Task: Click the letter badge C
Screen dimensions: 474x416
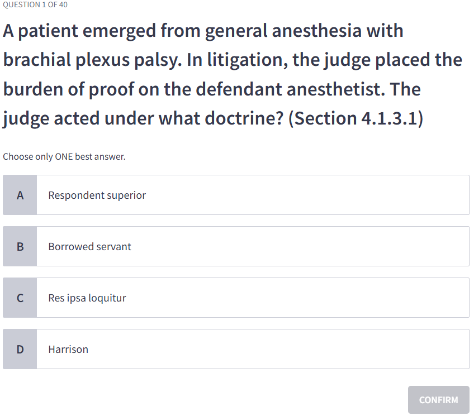Action: (x=20, y=298)
